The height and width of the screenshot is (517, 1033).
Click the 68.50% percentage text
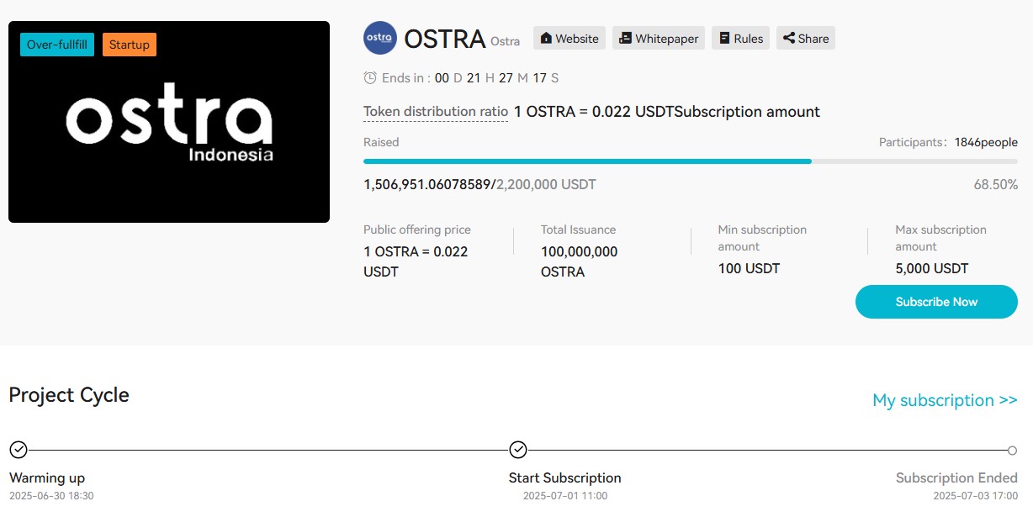pyautogui.click(x=996, y=184)
